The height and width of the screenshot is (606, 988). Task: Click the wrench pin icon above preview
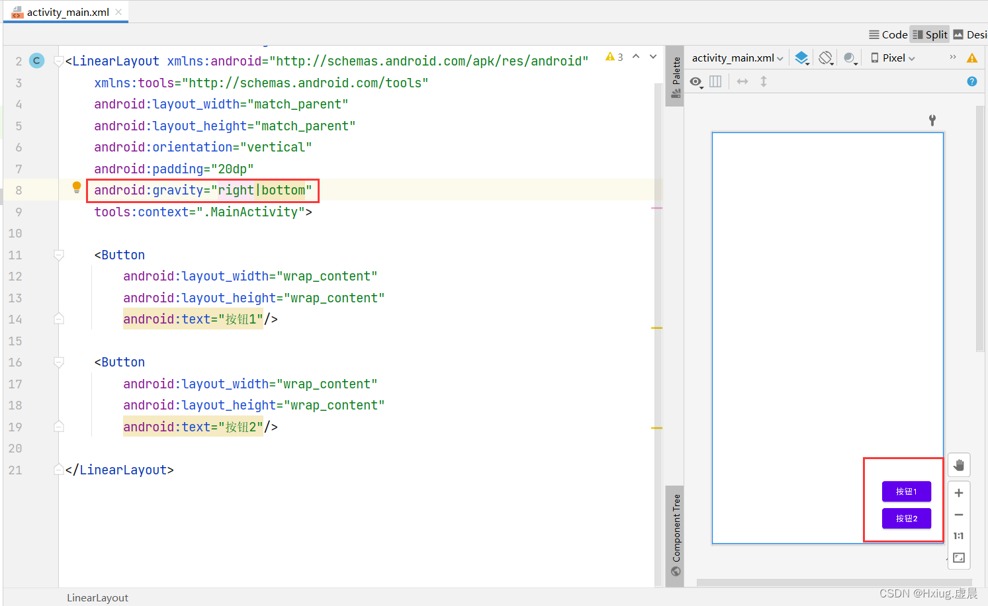(932, 120)
